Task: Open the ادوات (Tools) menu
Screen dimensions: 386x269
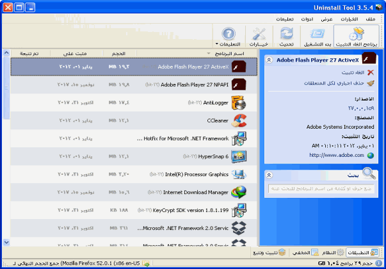Action: 307,19
